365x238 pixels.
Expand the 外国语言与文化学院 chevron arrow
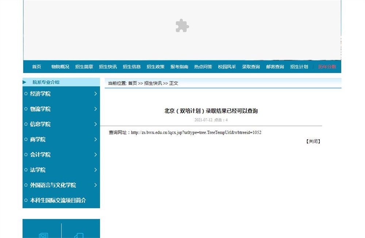pos(95,185)
